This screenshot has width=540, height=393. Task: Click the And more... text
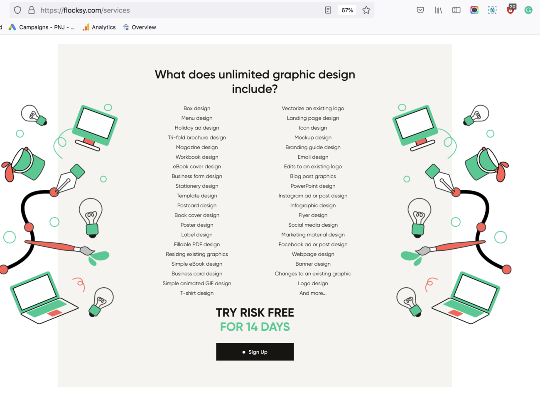313,293
